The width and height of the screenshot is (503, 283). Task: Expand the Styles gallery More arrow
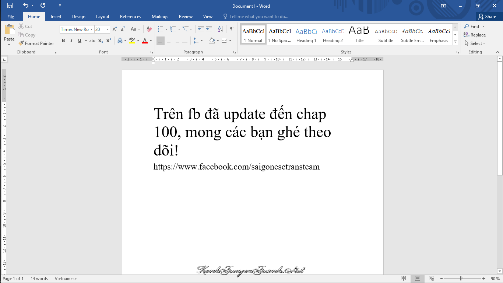pyautogui.click(x=455, y=42)
